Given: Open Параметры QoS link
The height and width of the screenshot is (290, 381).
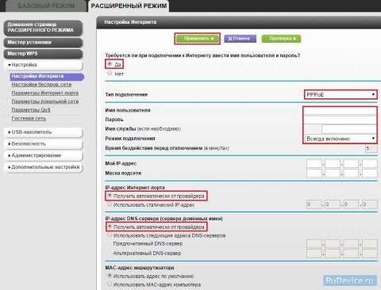Looking at the screenshot, I should coord(31,110).
